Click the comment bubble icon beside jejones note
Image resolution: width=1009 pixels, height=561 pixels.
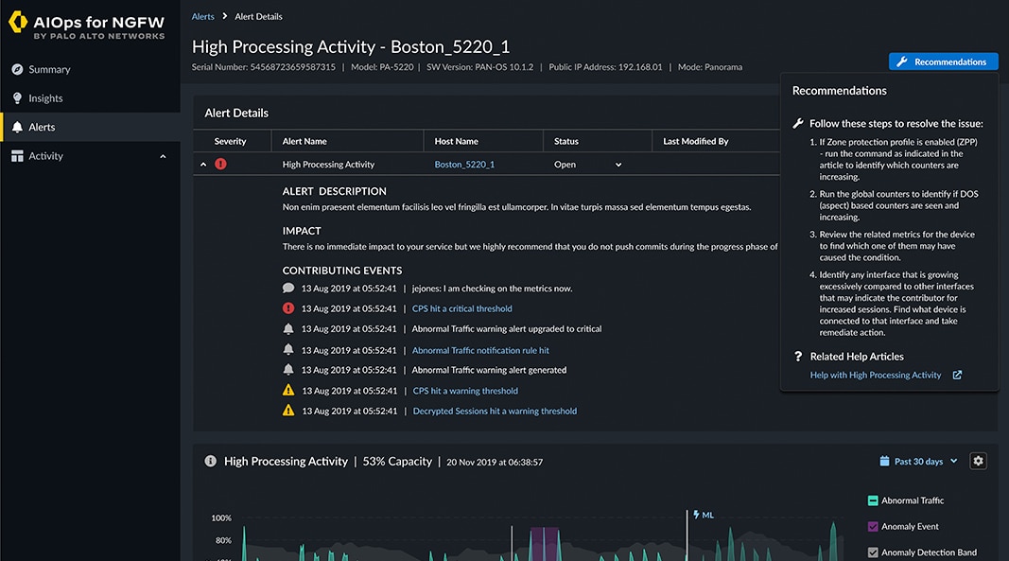point(288,288)
